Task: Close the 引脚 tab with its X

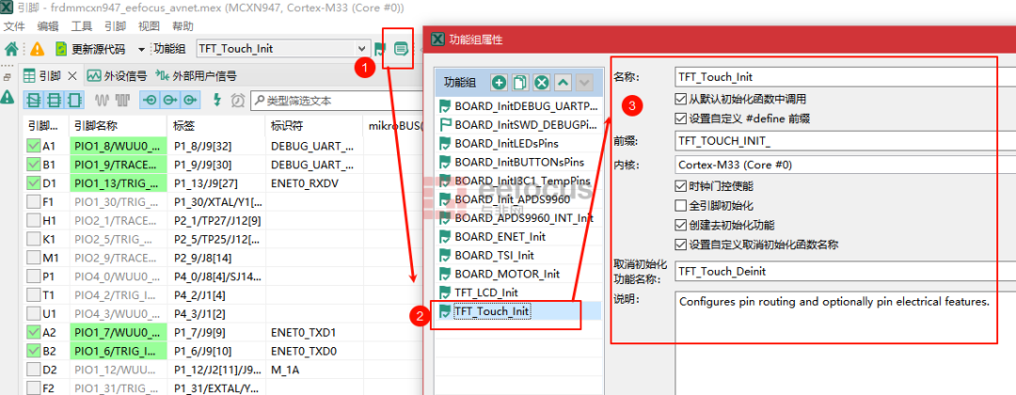Action: pos(72,76)
